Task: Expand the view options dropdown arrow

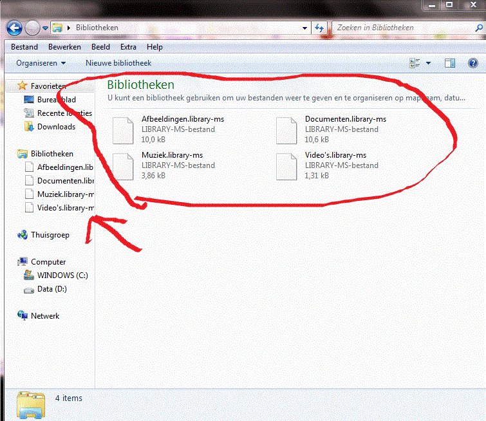Action: [428, 63]
